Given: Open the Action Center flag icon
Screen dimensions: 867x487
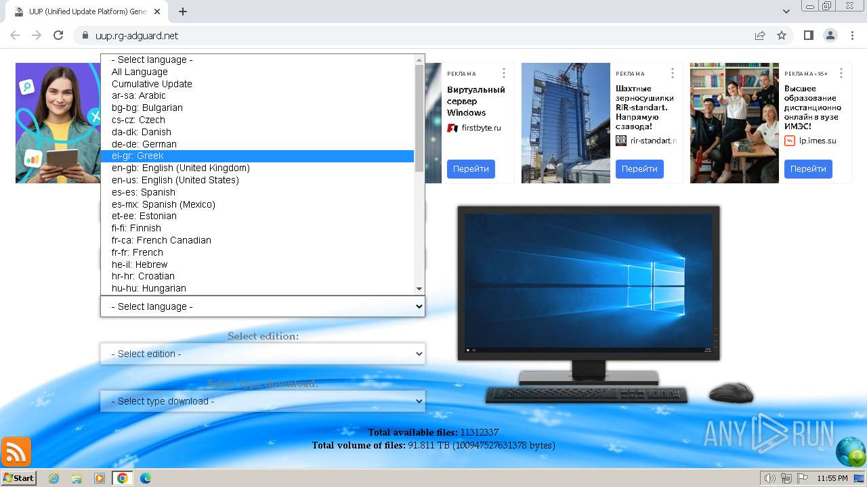Looking at the screenshot, I should tap(802, 478).
